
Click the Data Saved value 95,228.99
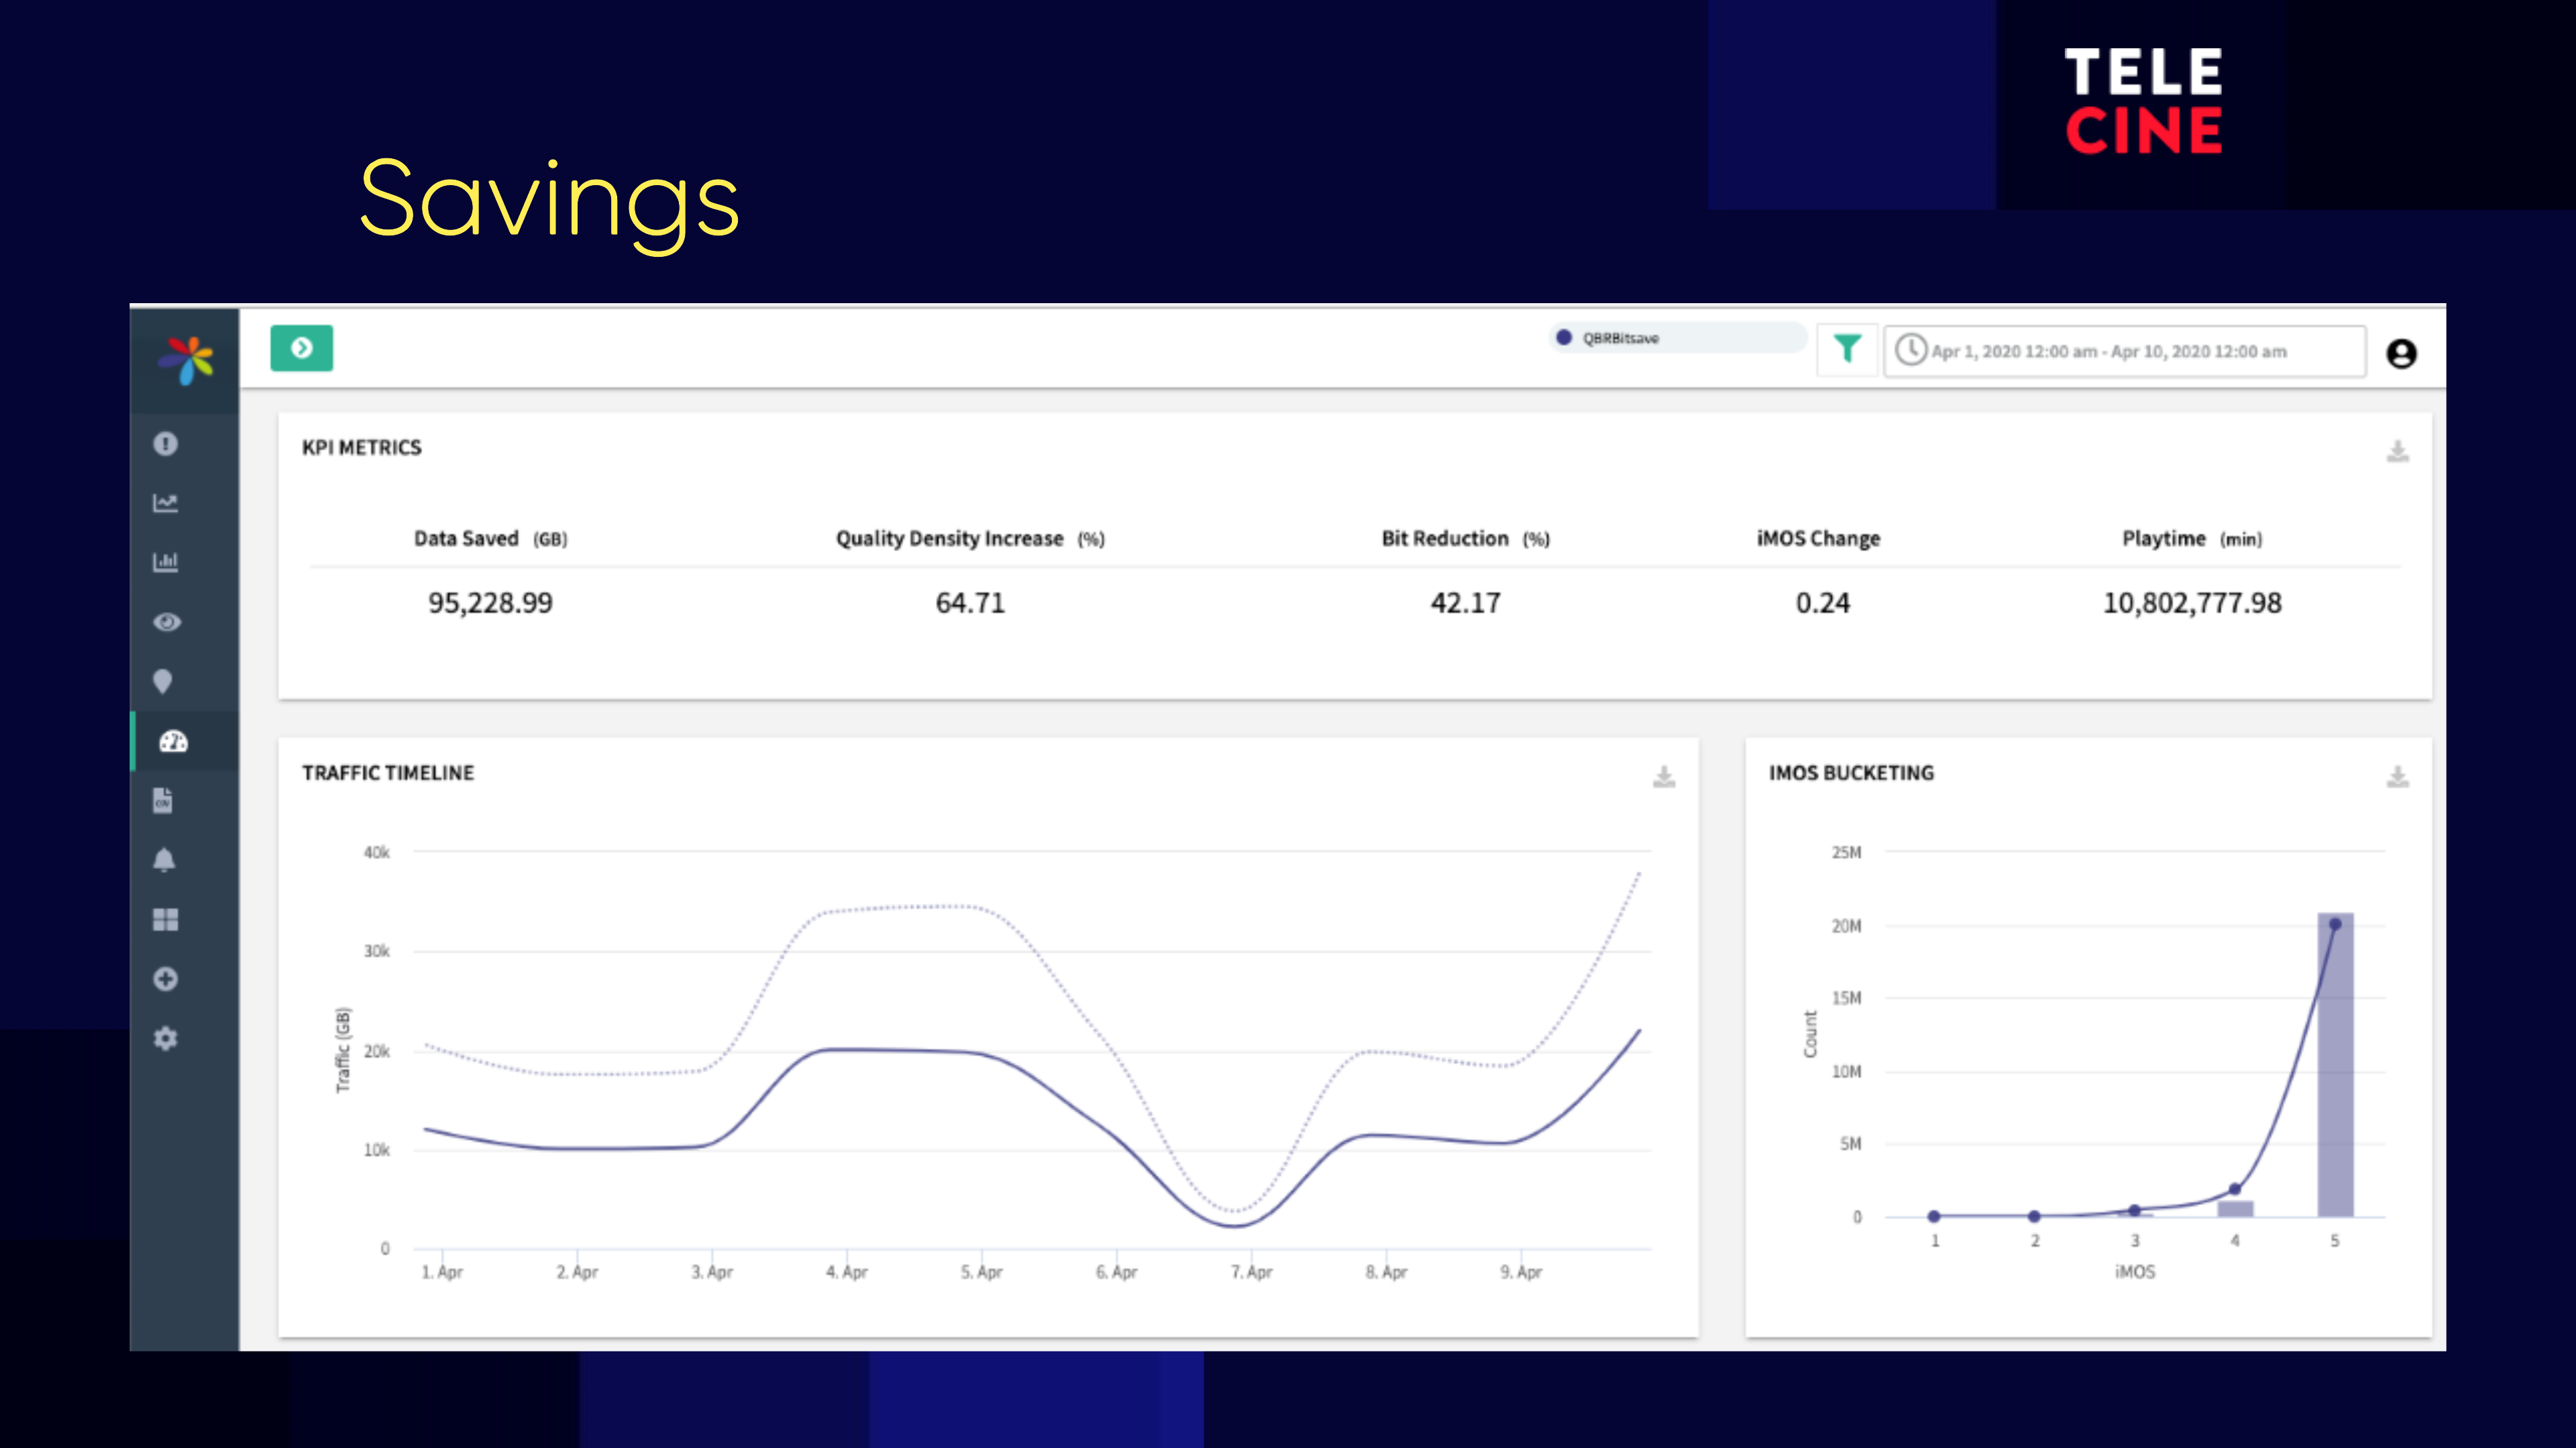tap(490, 603)
